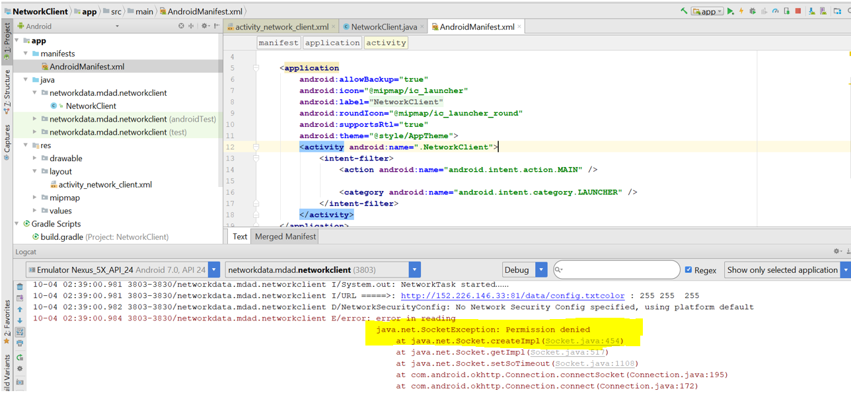This screenshot has height=401, width=851.
Task: Collapse the app module tree node
Action: [x=17, y=41]
